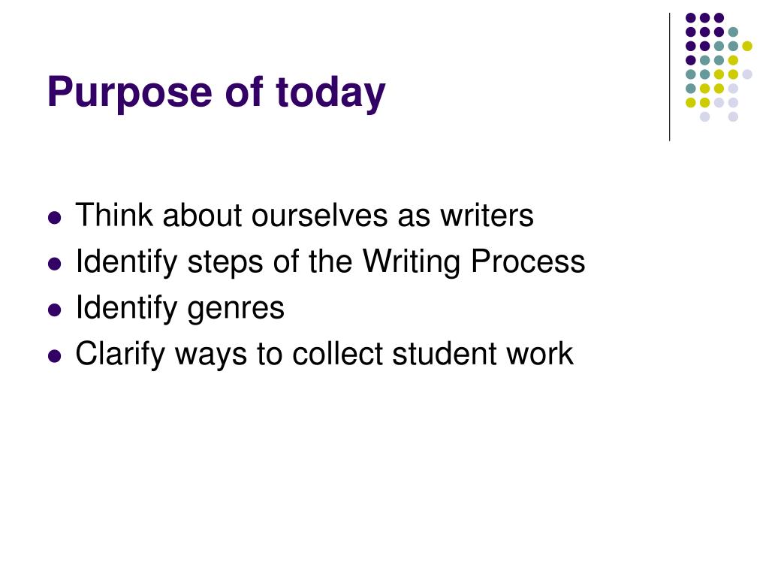
Task: Click the bullet dot before 'Think about'
Action: pyautogui.click(x=55, y=217)
